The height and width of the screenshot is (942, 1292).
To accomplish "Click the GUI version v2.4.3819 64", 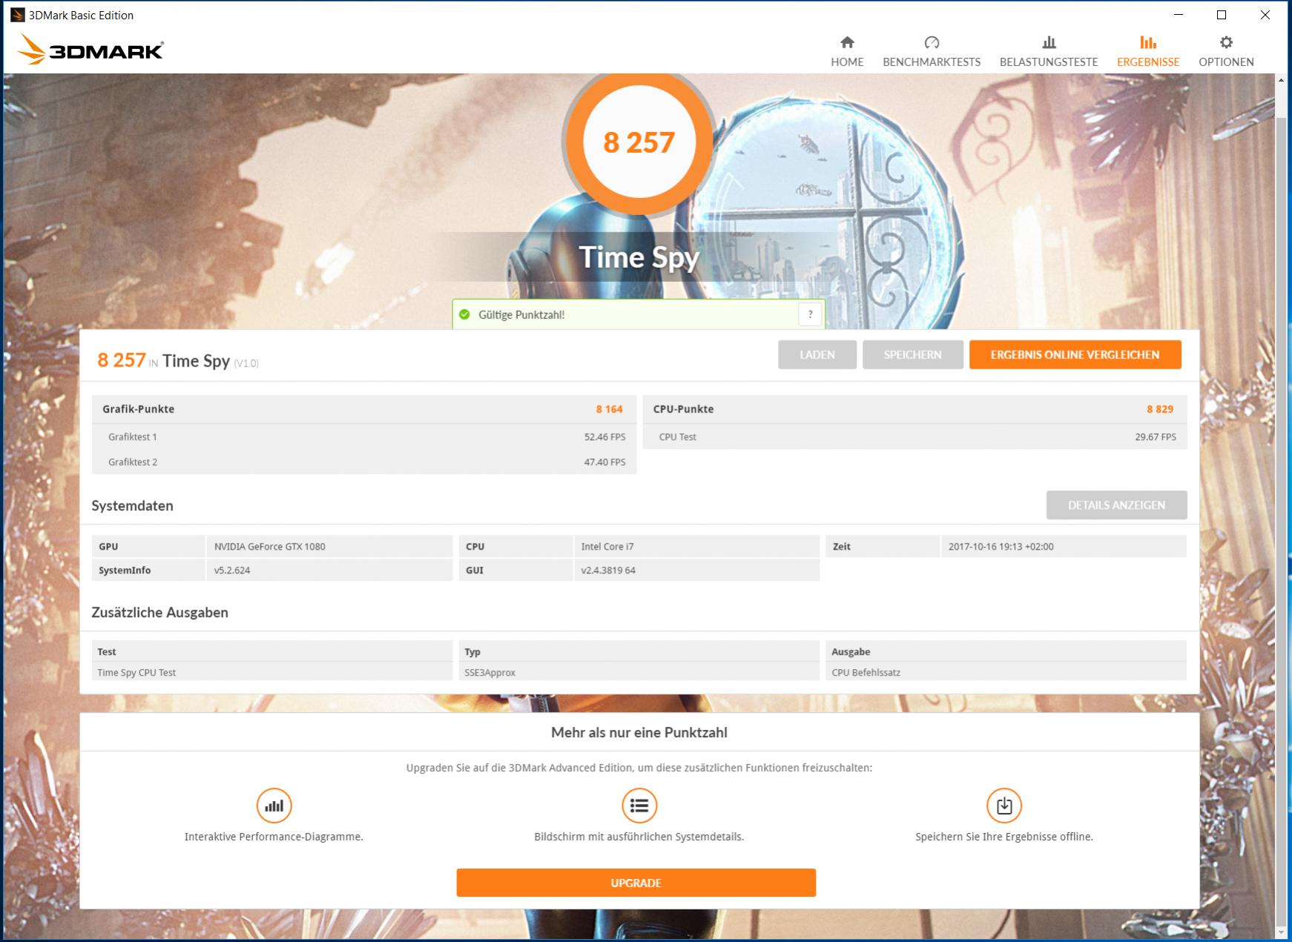I will 608,570.
